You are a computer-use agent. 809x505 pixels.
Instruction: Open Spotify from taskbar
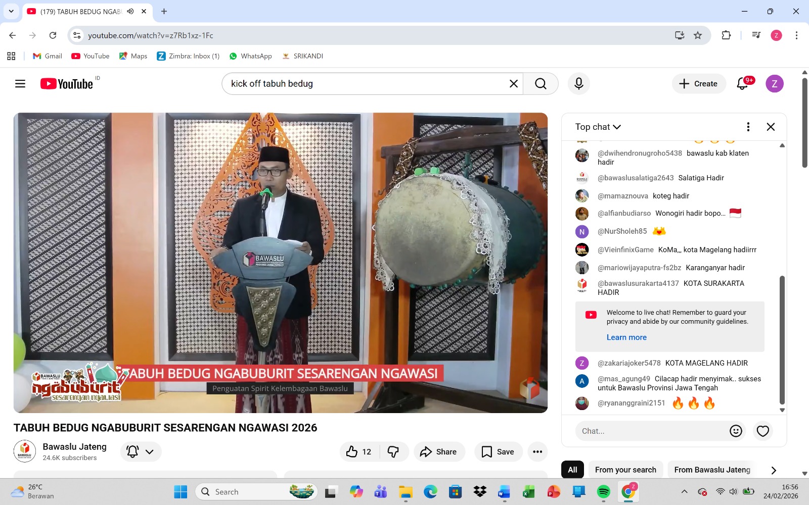[x=603, y=491]
